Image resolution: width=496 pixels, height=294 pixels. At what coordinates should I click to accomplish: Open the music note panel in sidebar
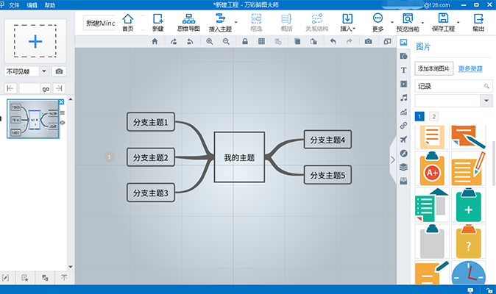point(403,98)
